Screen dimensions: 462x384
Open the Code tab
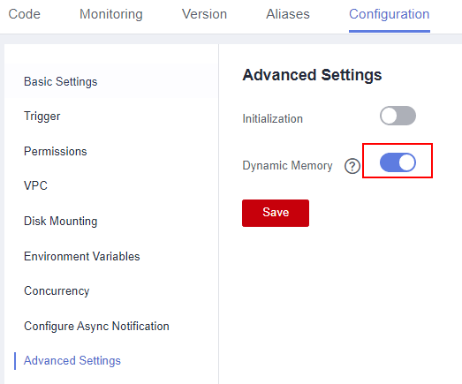point(24,14)
